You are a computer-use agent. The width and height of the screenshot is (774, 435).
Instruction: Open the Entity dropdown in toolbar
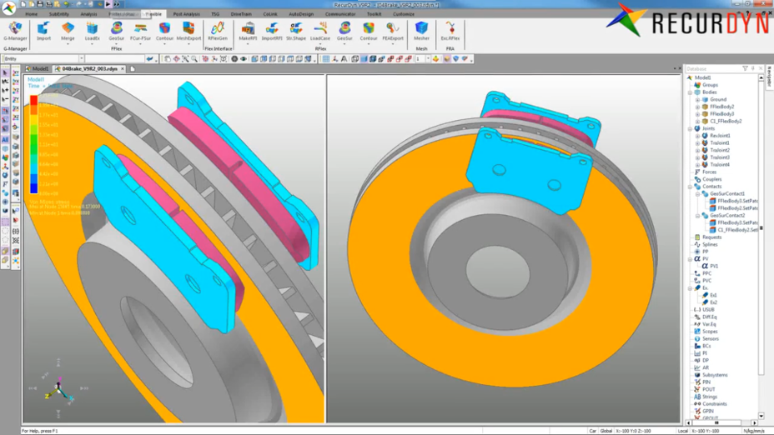click(81, 58)
